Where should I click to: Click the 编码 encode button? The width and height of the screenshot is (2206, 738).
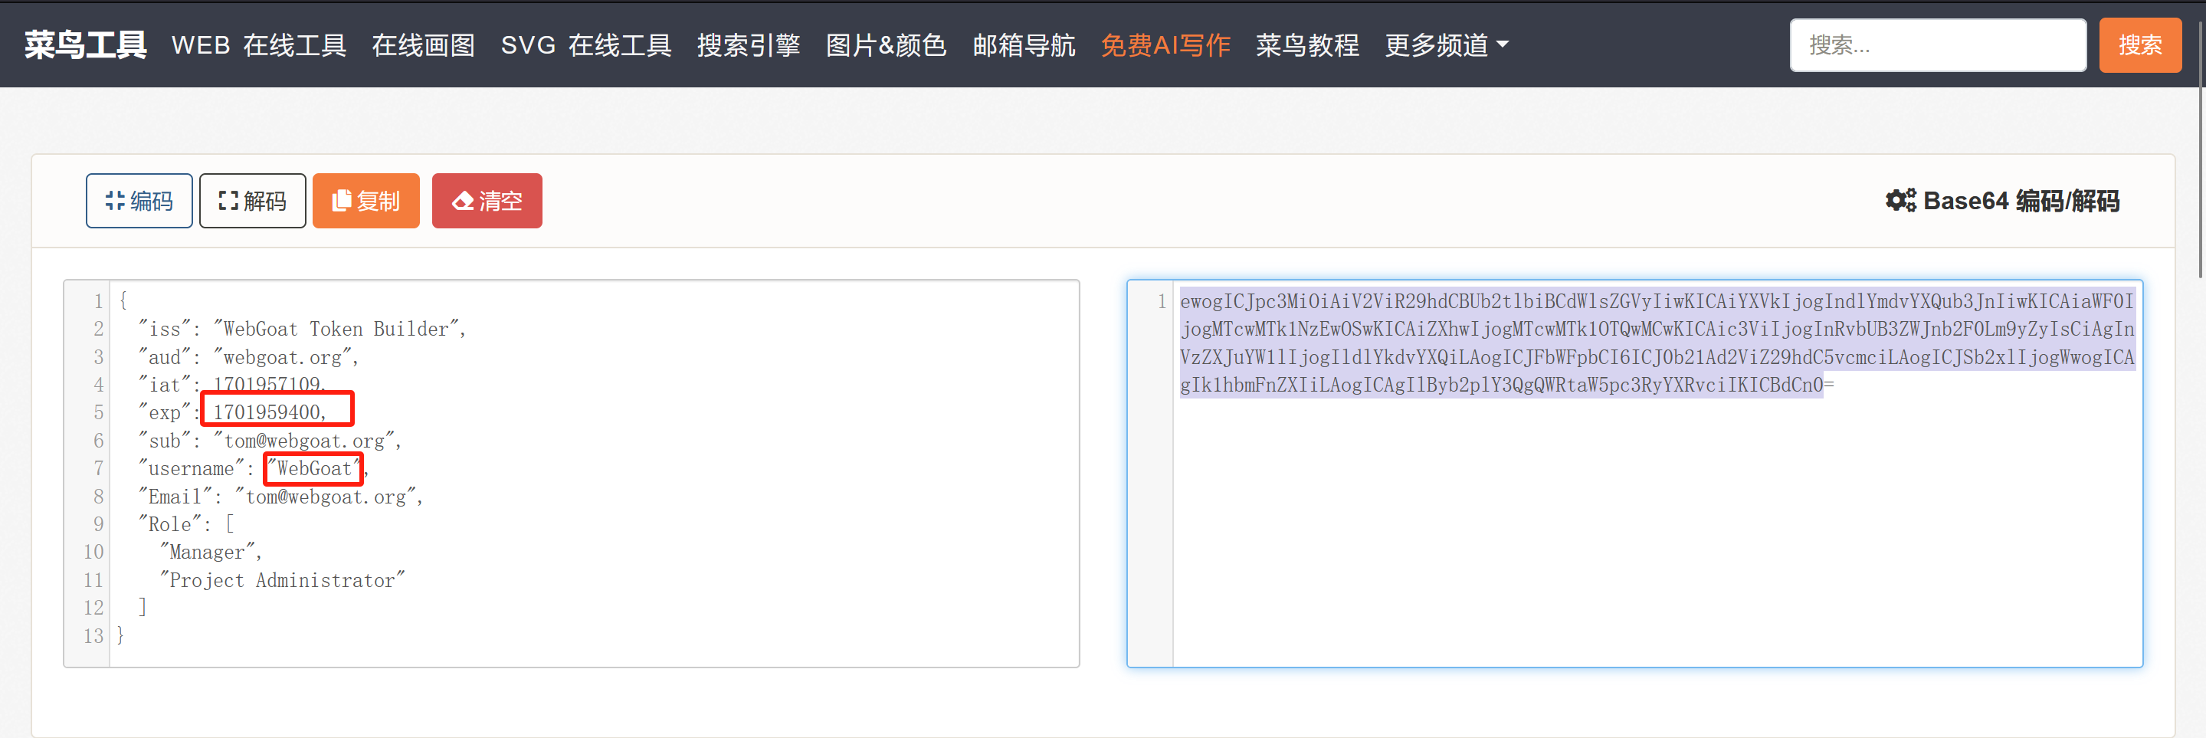pos(139,202)
